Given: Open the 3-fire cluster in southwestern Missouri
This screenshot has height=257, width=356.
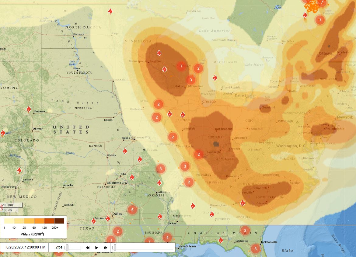Looking at the screenshot, I should tap(161, 169).
